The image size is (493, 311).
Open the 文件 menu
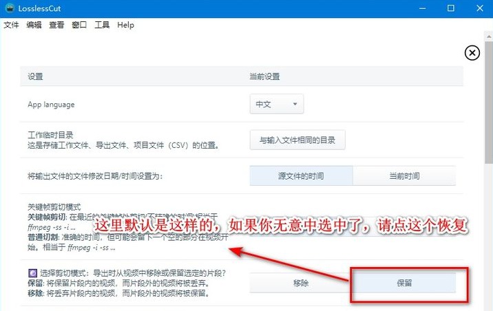[x=11, y=25]
